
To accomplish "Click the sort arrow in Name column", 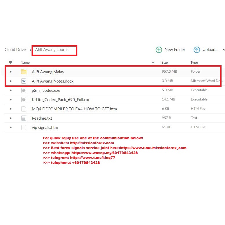I will (153, 62).
